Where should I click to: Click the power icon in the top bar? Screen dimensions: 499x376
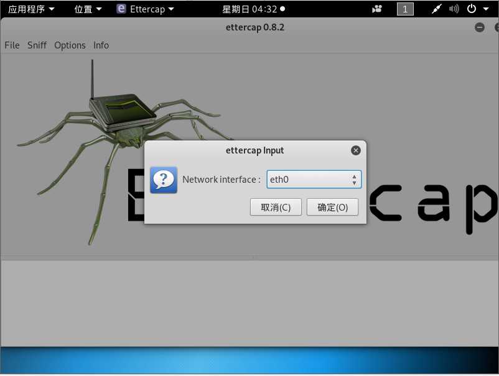click(472, 9)
